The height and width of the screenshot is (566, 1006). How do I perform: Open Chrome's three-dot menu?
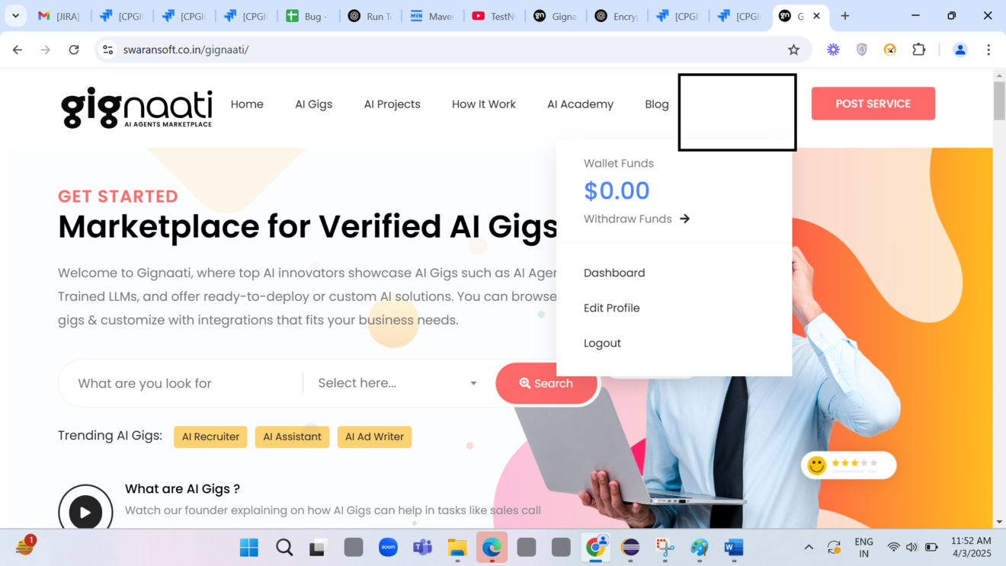point(988,50)
